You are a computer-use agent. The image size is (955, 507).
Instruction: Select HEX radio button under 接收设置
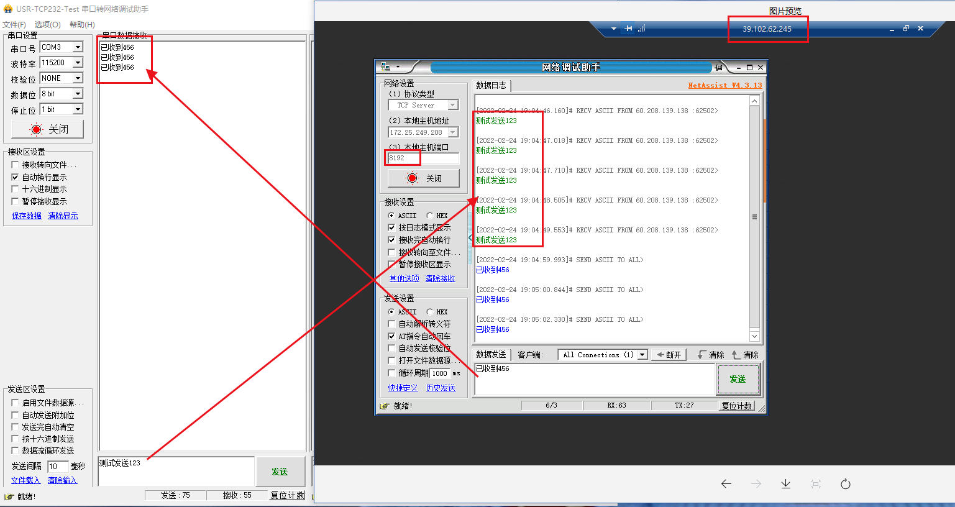430,216
